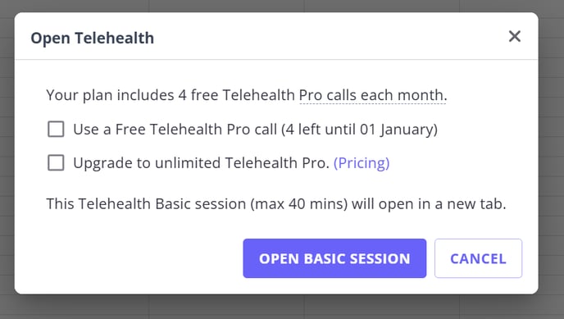Close the Open Telehealth dialog with X

coord(515,36)
